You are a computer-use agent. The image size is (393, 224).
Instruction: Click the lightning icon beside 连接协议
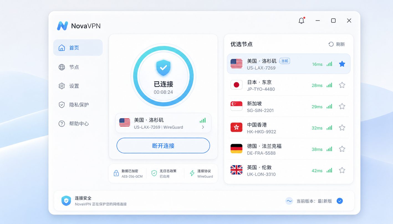192,173
